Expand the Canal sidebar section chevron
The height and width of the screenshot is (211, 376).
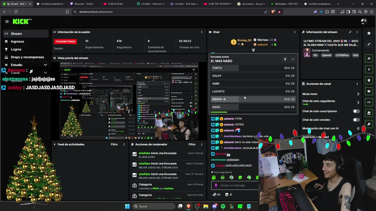45,72
